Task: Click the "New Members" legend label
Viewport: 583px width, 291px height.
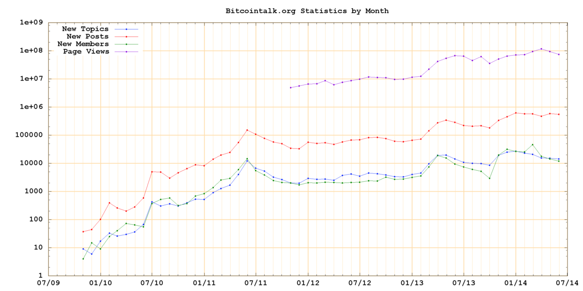Action: click(x=83, y=44)
